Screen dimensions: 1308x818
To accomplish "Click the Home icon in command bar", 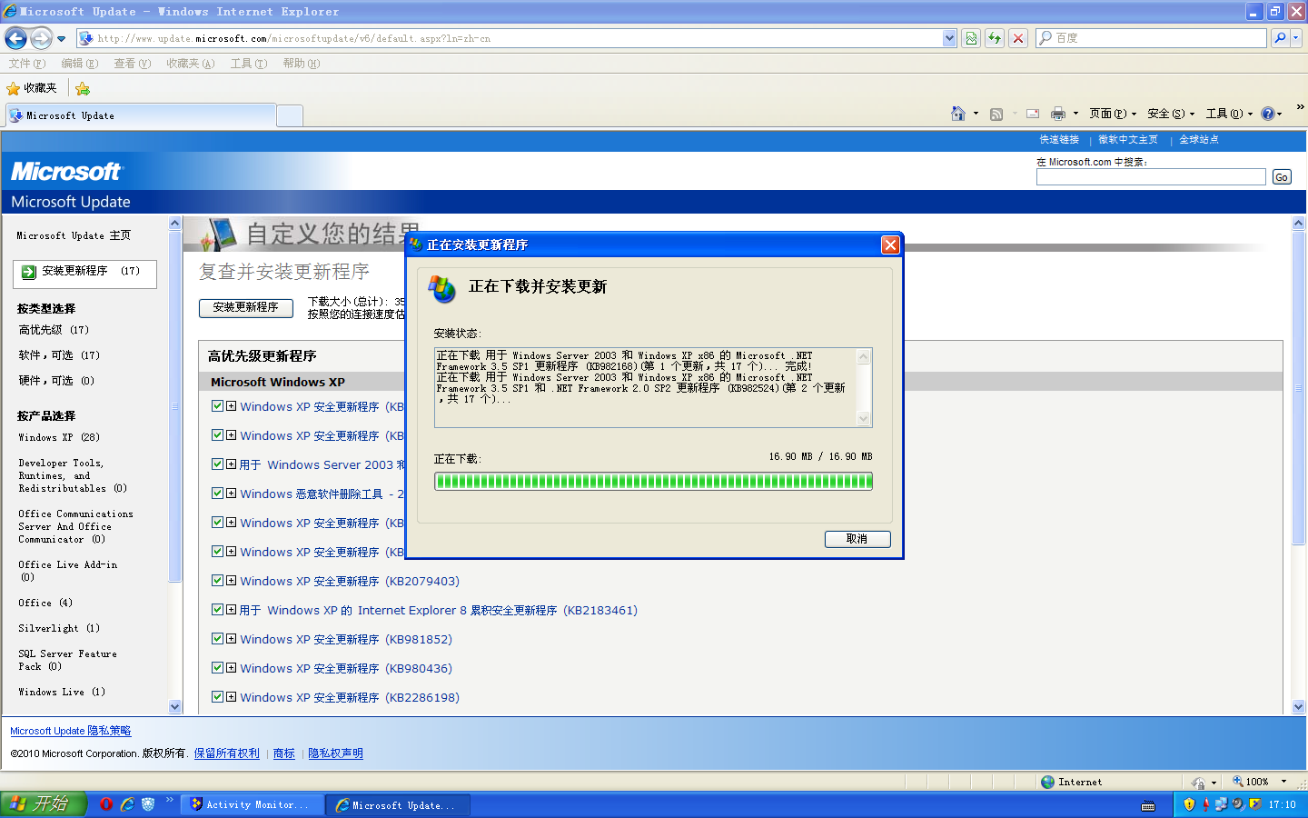I will [958, 114].
